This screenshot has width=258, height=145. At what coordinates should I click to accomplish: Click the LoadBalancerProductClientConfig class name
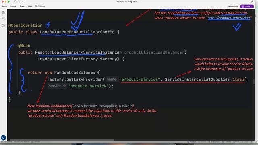pos(77,32)
